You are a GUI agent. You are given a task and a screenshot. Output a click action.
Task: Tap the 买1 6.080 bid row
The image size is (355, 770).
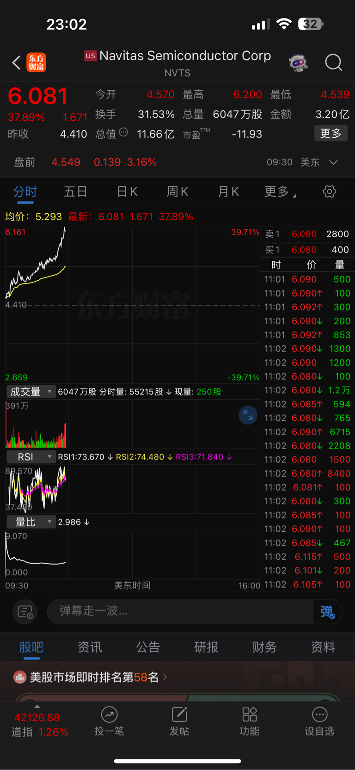307,250
